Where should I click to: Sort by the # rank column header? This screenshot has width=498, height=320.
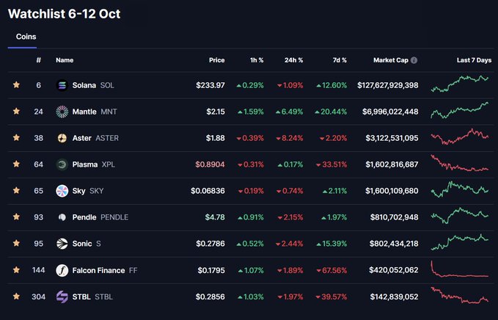[38, 60]
